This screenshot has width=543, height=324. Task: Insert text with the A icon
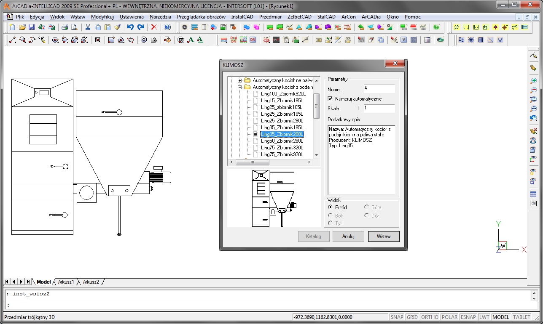coord(191,40)
